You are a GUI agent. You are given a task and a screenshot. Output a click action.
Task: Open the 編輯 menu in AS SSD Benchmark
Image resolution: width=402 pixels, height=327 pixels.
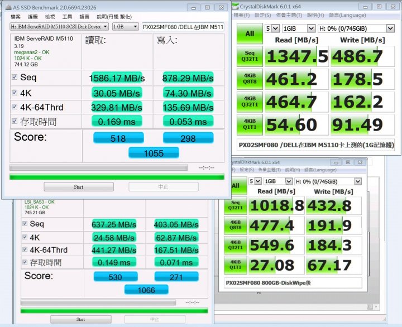(33, 17)
